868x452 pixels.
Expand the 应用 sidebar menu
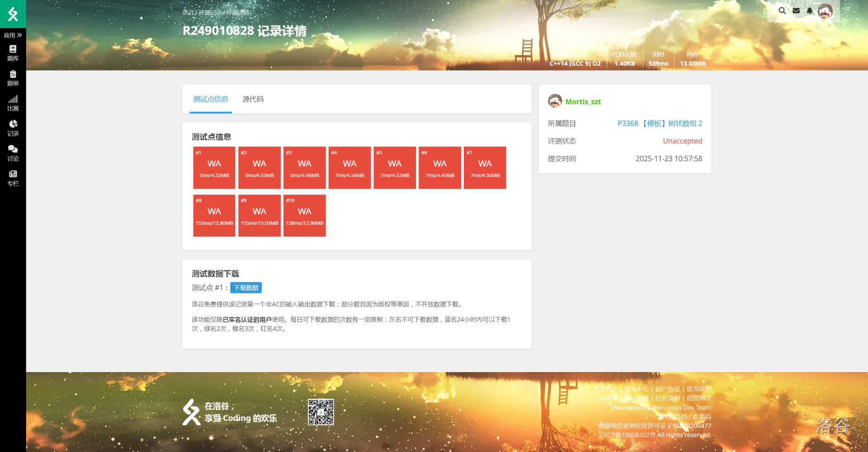[13, 35]
